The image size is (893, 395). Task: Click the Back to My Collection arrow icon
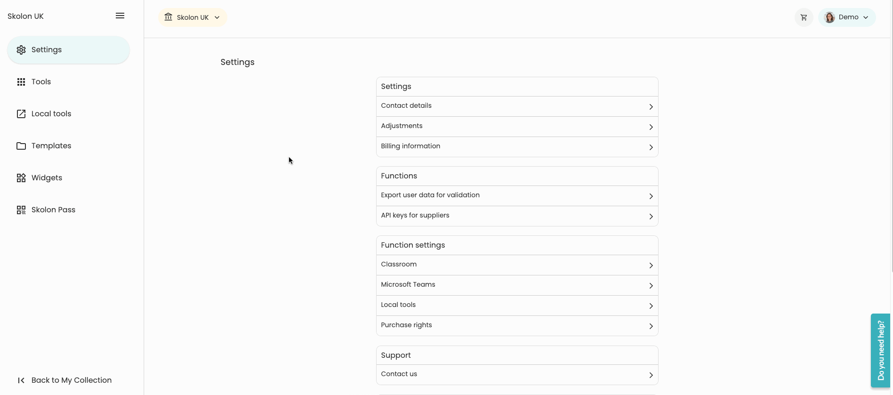tap(21, 380)
